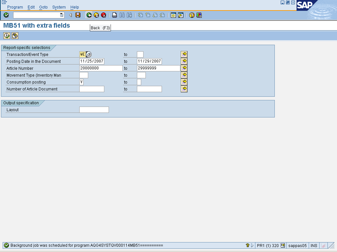Click the Movement Type to field

point(142,75)
